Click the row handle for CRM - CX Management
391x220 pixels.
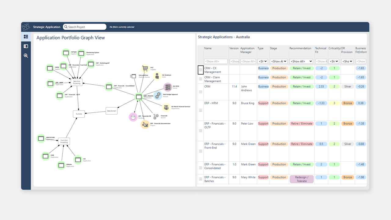click(x=201, y=70)
